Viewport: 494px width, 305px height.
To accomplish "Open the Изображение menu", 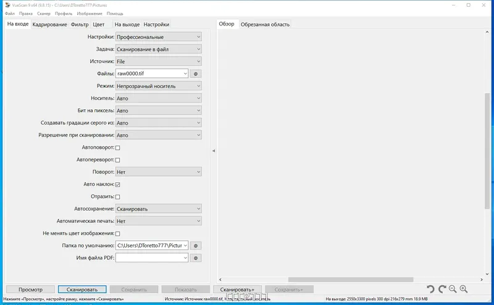I will pyautogui.click(x=90, y=14).
